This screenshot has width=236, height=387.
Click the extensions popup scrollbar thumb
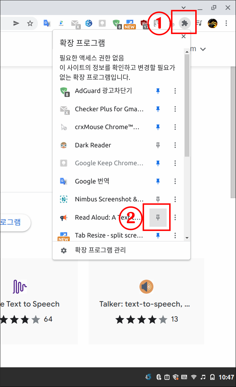tap(187, 105)
